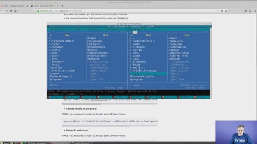The height and width of the screenshot is (144, 257).
Task: Open the Firefox Library icon
Action: click(x=246, y=11)
